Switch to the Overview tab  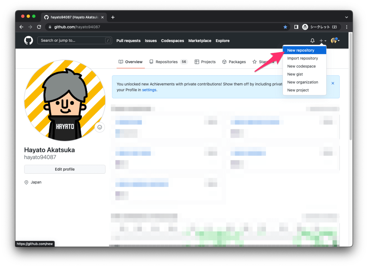pyautogui.click(x=131, y=62)
